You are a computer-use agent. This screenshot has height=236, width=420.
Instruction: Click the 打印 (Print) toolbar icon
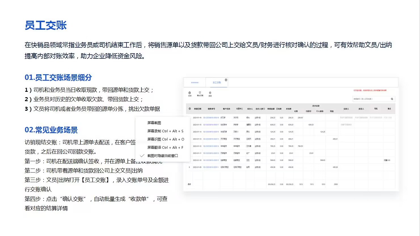click(190, 94)
